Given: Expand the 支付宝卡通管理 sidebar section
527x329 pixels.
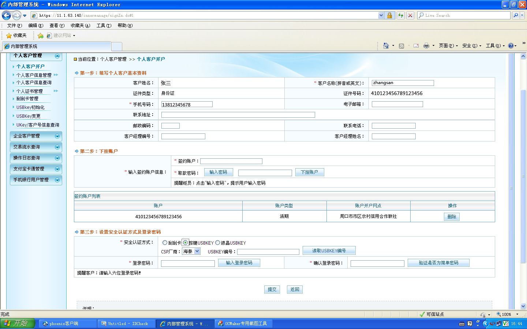Looking at the screenshot, I should [x=57, y=169].
